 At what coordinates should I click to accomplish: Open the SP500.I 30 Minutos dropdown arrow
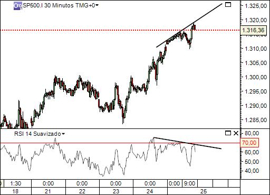coord(97,6)
